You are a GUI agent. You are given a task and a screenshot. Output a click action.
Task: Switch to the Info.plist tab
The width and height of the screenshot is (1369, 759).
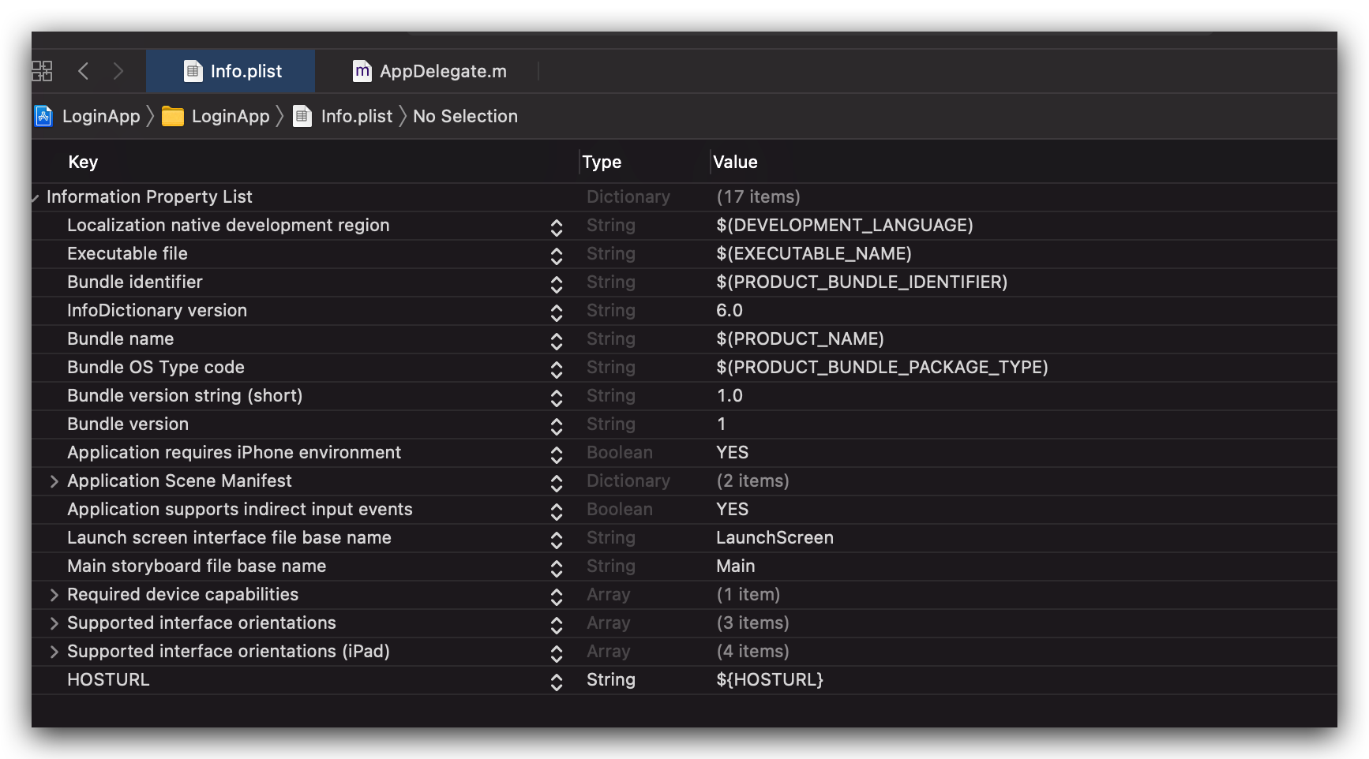(231, 71)
